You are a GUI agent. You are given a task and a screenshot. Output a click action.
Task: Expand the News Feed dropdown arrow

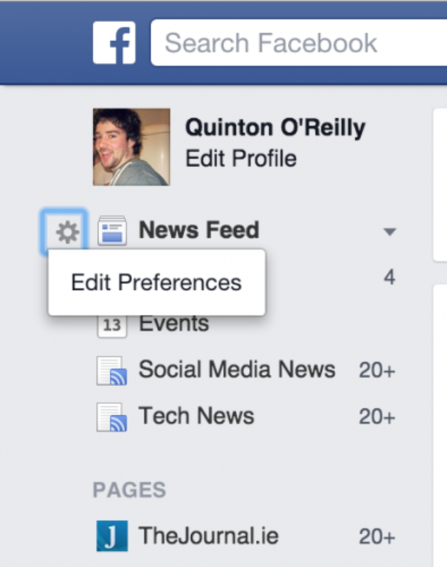click(x=390, y=232)
